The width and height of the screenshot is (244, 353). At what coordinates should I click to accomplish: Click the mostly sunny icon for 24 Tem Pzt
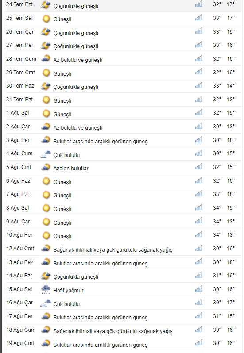click(x=46, y=5)
